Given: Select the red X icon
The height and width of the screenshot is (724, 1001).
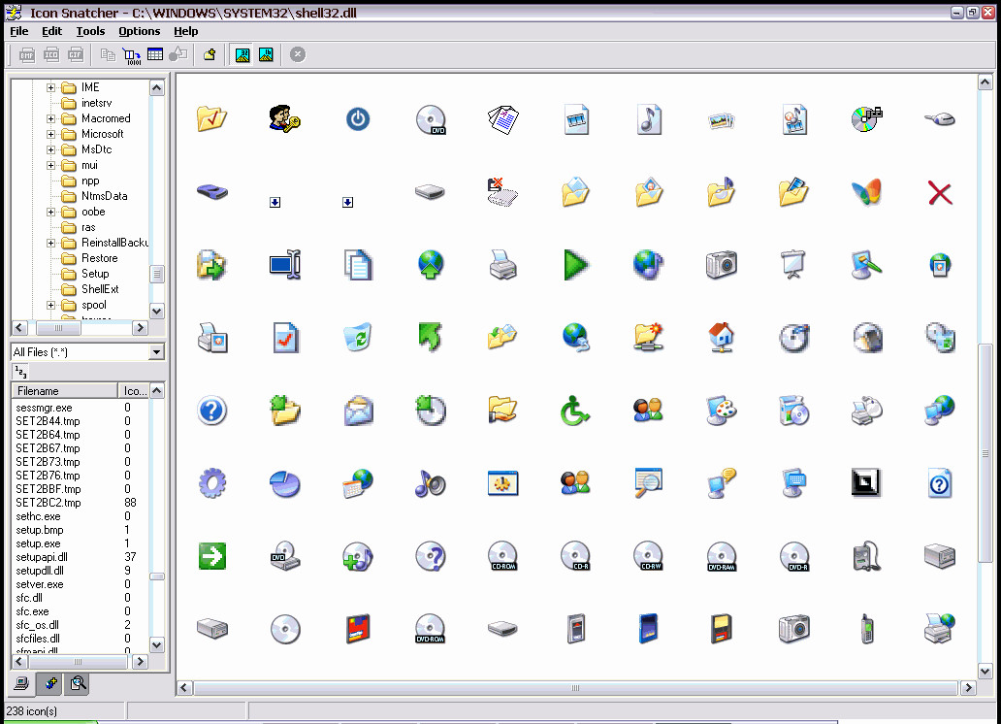Looking at the screenshot, I should point(940,193).
